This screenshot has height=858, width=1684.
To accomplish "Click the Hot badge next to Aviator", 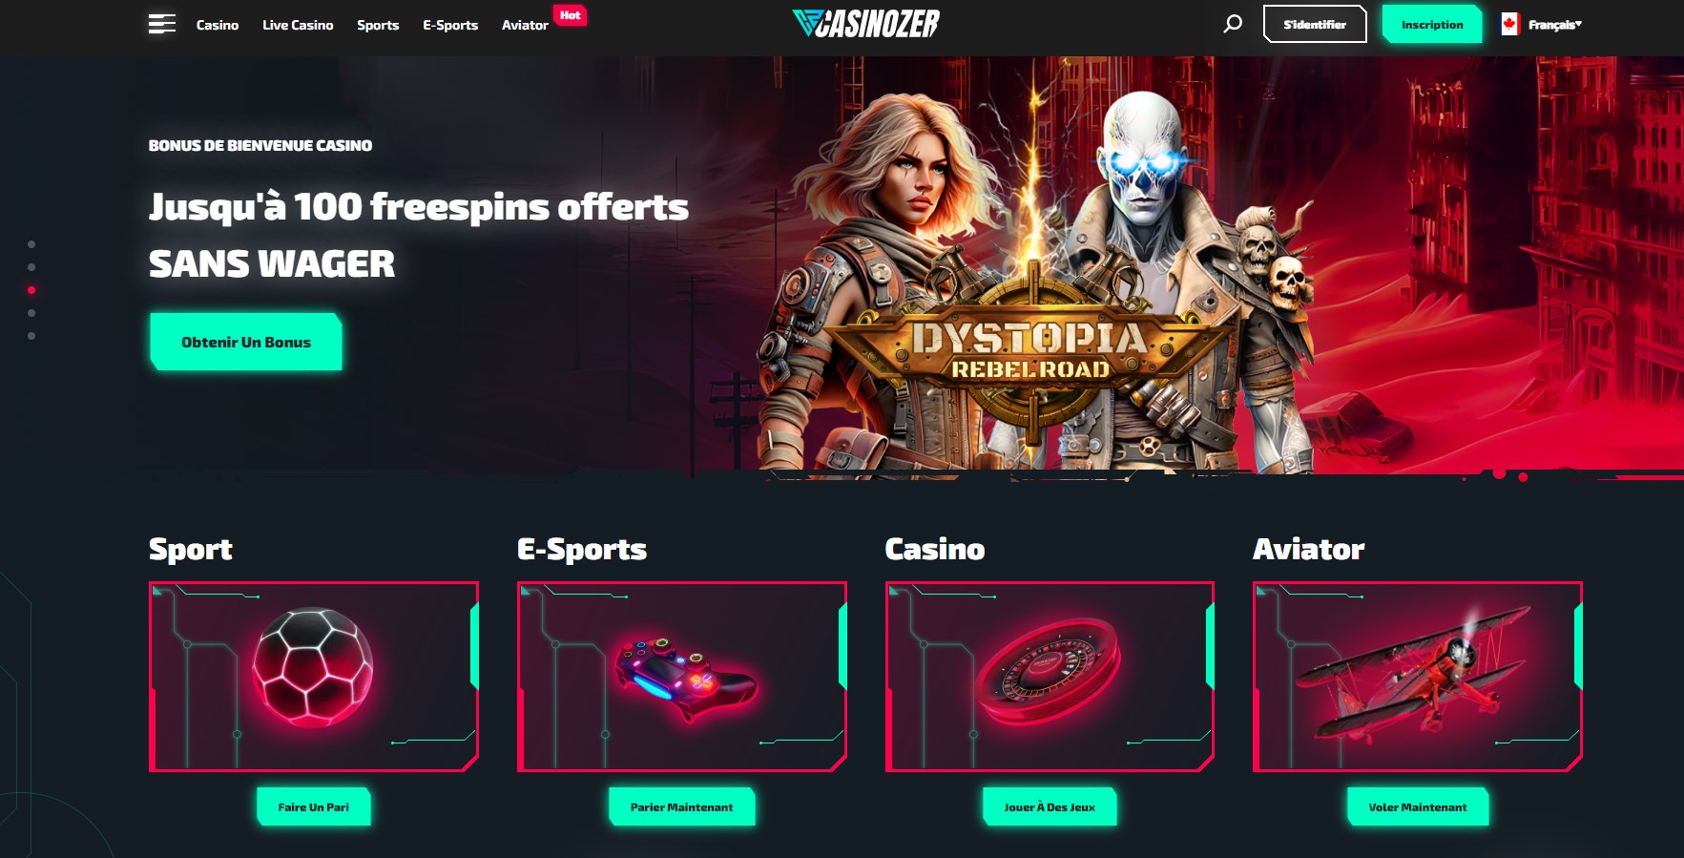I will pyautogui.click(x=571, y=15).
